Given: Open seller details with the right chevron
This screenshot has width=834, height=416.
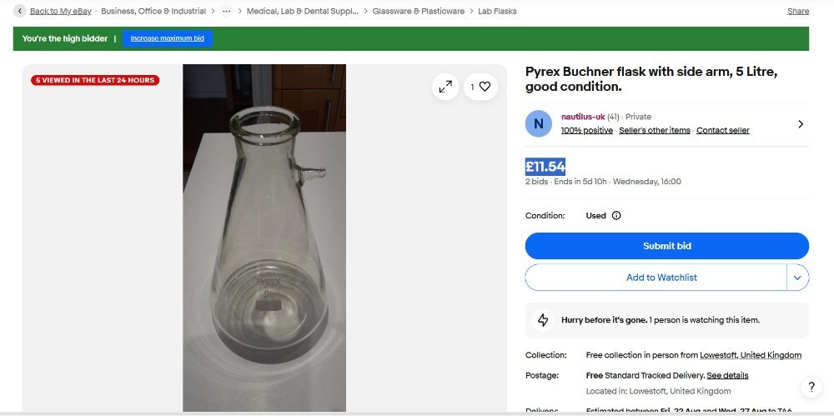Looking at the screenshot, I should click(x=801, y=123).
